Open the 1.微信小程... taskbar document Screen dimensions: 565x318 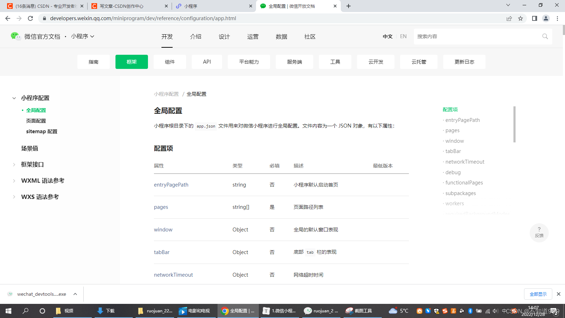coord(280,311)
